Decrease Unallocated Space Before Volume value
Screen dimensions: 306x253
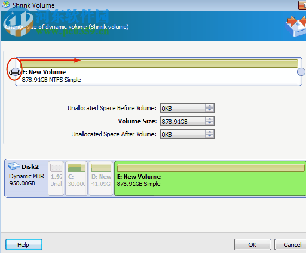pyautogui.click(x=210, y=110)
